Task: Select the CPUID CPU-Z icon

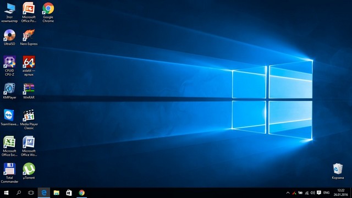Action: 9,66
